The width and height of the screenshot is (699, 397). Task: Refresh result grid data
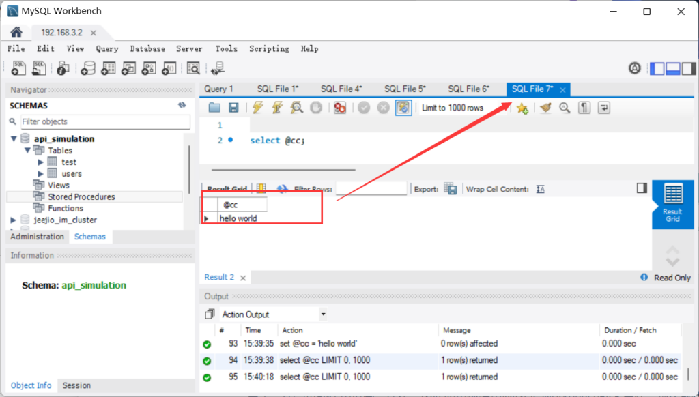[282, 189]
